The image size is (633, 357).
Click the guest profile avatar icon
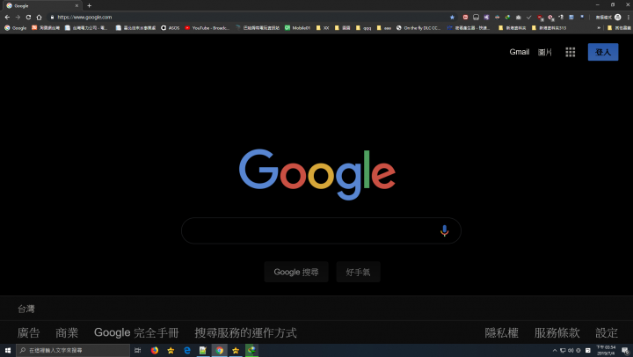(x=618, y=17)
